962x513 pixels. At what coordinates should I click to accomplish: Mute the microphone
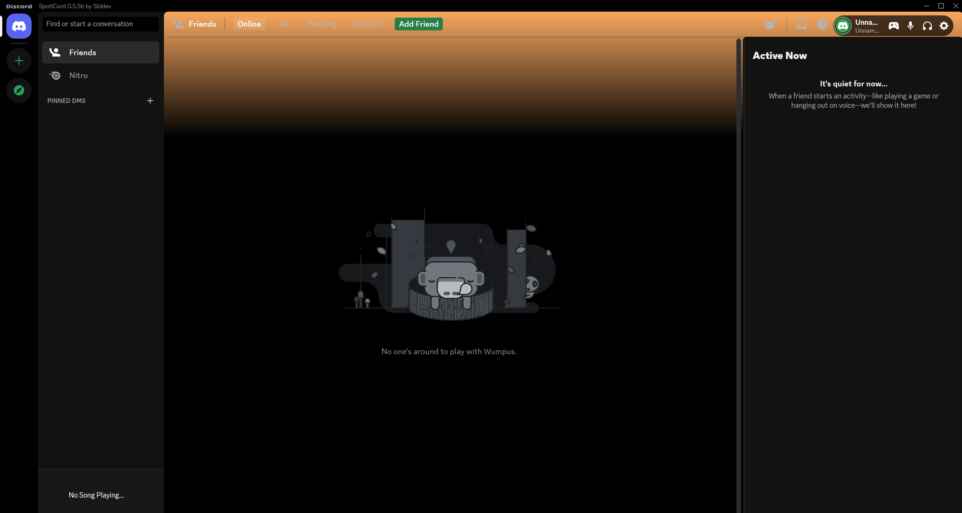coord(910,26)
